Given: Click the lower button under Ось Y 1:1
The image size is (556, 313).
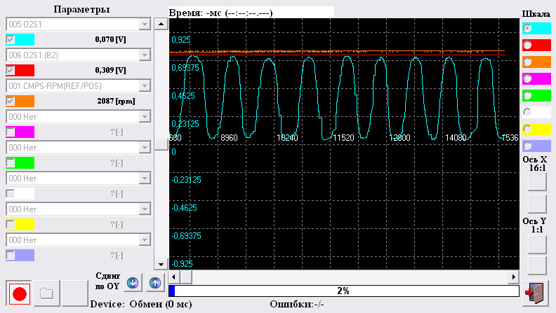Looking at the screenshot, I should 536,265.
